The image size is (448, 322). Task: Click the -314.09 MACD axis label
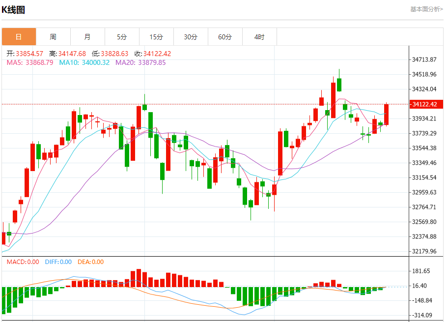tap(421, 315)
